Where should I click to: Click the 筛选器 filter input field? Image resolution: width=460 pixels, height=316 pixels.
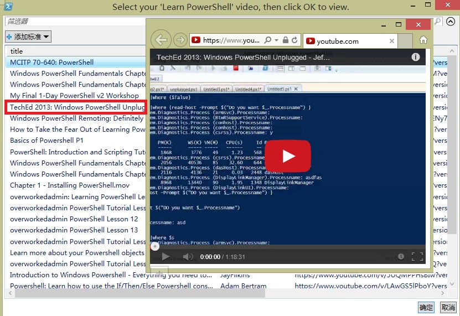(x=75, y=21)
